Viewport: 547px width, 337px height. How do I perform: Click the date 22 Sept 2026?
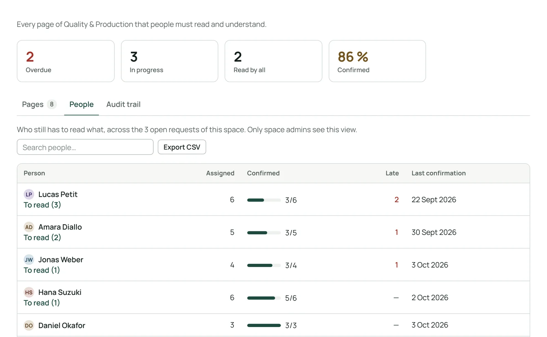coord(434,200)
